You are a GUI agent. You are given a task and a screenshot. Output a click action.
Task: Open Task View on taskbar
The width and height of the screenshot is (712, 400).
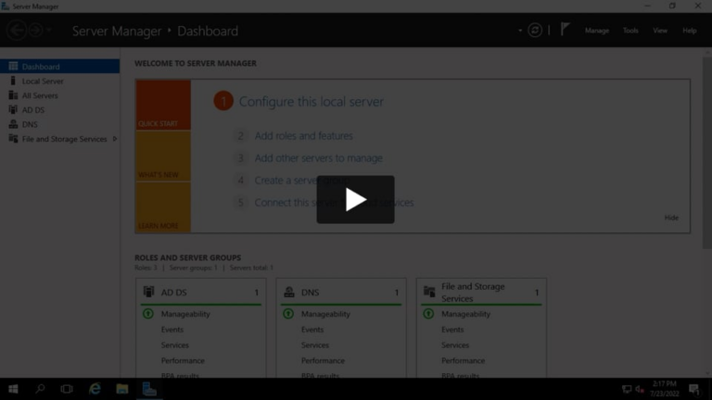click(67, 389)
